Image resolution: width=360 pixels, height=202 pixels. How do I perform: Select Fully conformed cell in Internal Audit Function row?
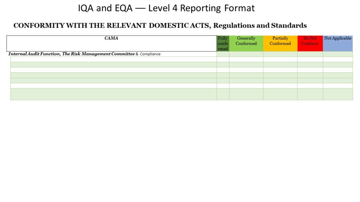click(223, 54)
